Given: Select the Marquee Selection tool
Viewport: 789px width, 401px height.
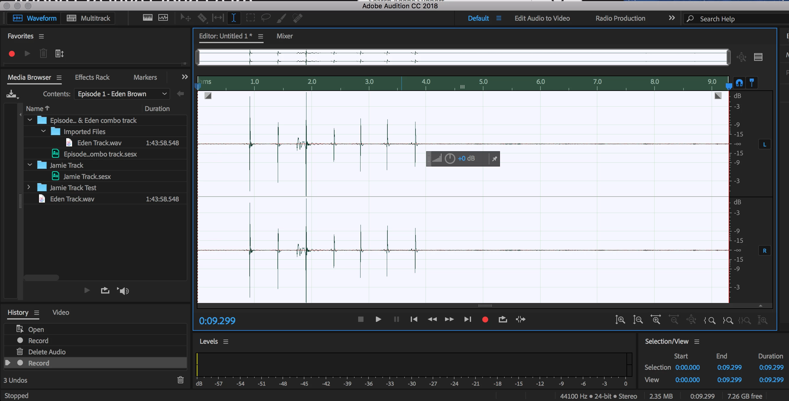Looking at the screenshot, I should (x=250, y=18).
